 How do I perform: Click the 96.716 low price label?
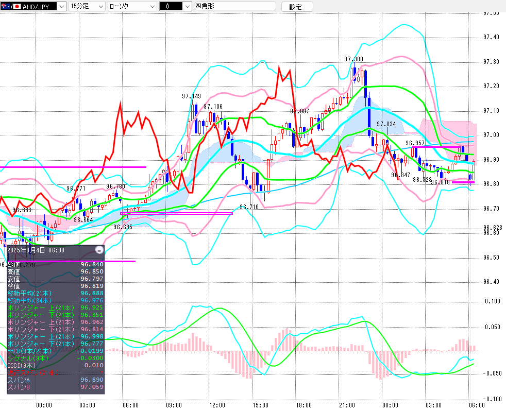[249, 207]
